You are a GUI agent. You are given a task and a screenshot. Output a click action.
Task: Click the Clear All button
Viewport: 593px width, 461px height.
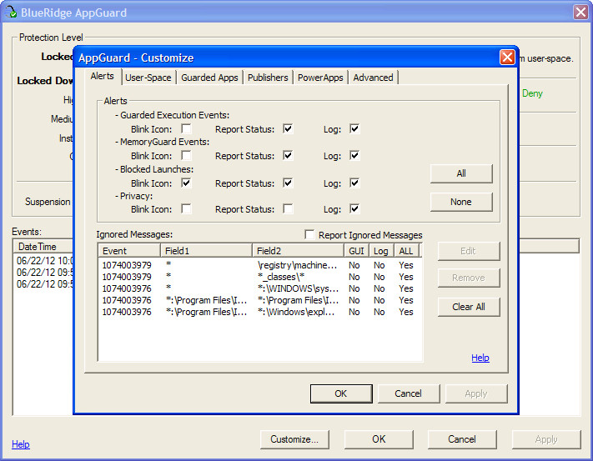[x=469, y=307]
